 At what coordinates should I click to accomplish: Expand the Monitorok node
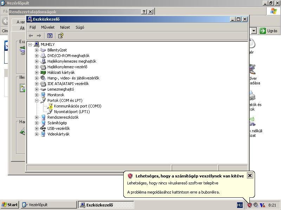click(37, 95)
